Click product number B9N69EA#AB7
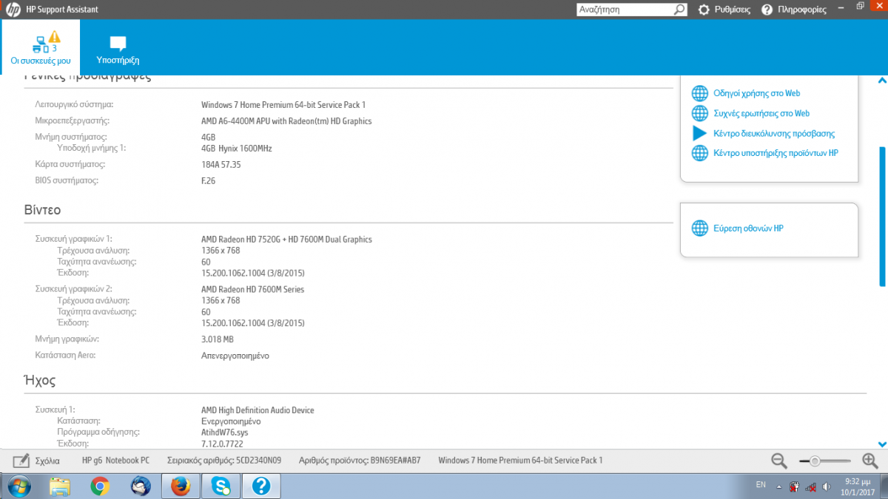The height and width of the screenshot is (499, 888). pos(394,461)
